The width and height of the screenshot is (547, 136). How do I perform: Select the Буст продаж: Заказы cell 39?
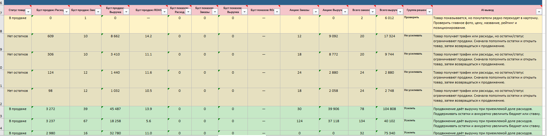tap(86, 112)
